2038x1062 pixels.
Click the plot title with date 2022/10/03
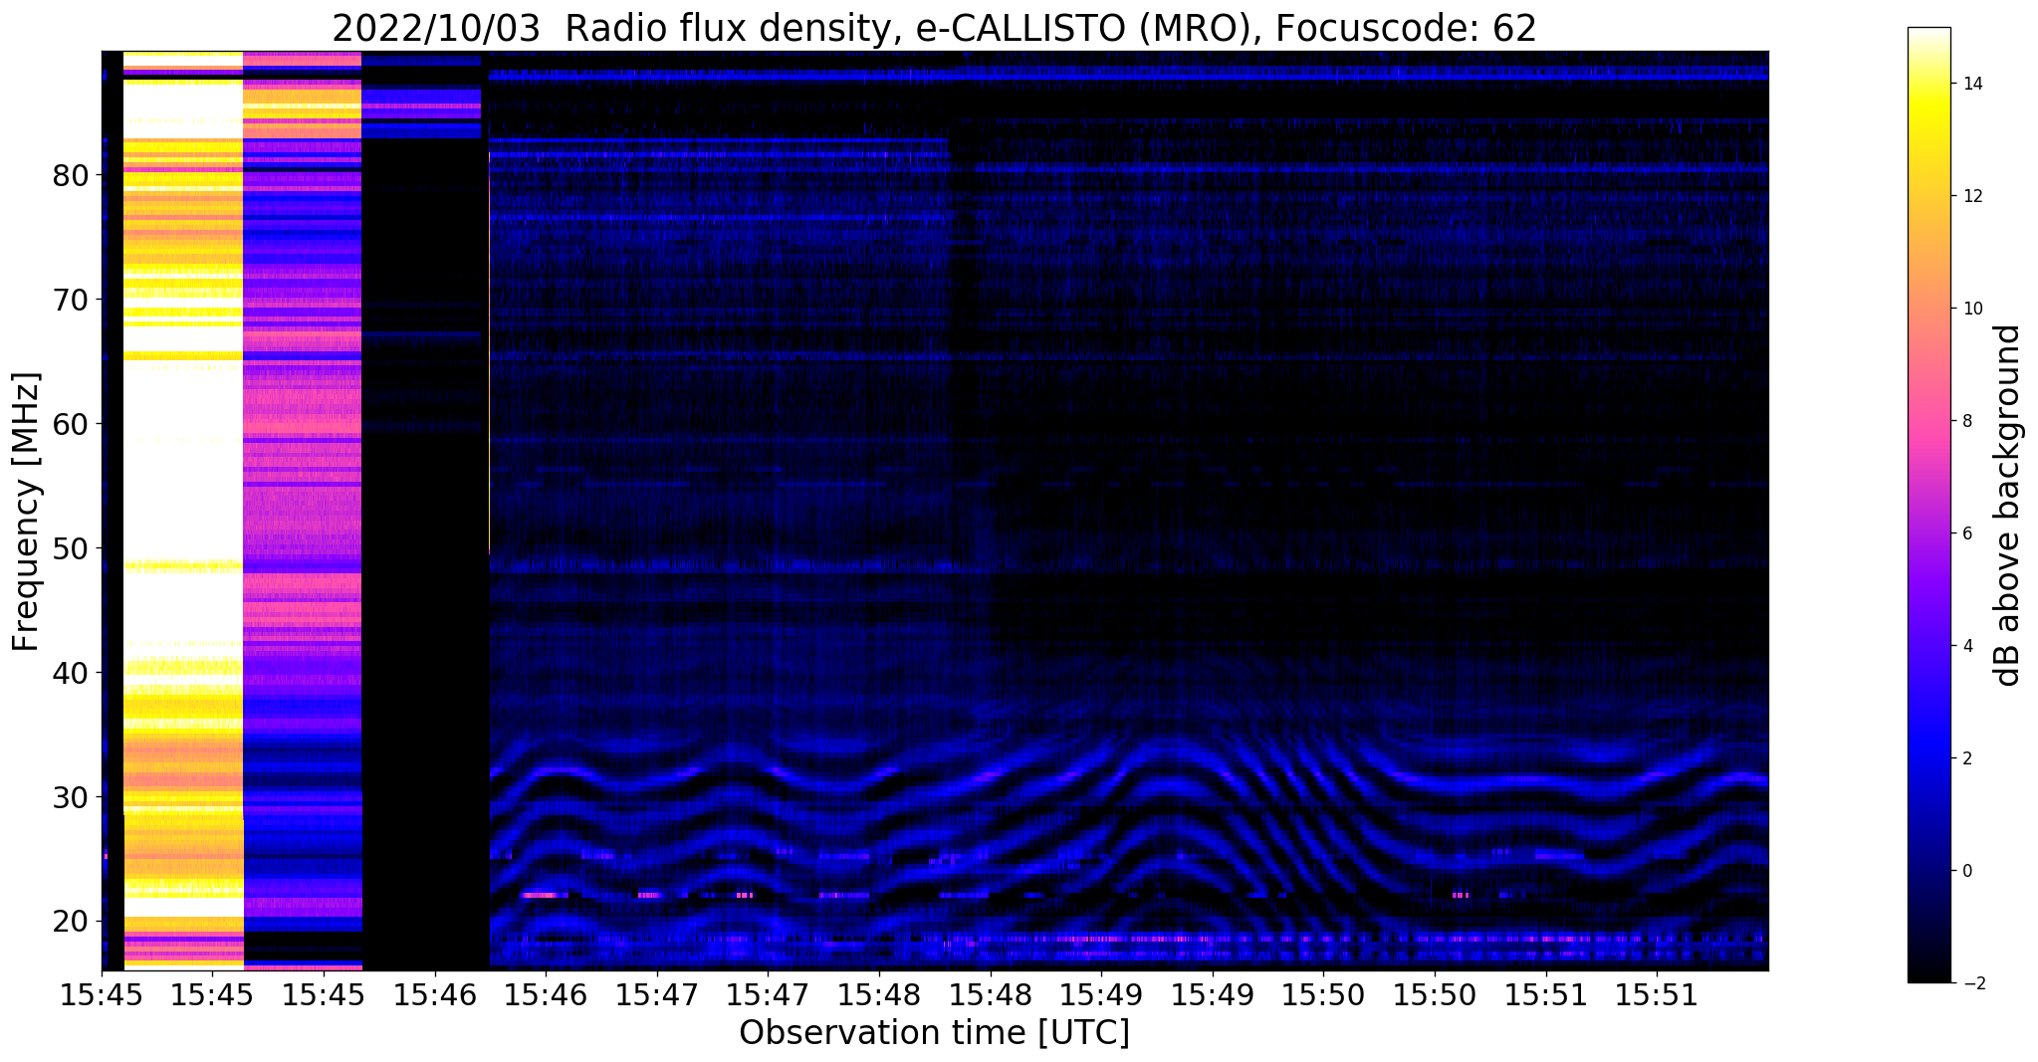[934, 29]
